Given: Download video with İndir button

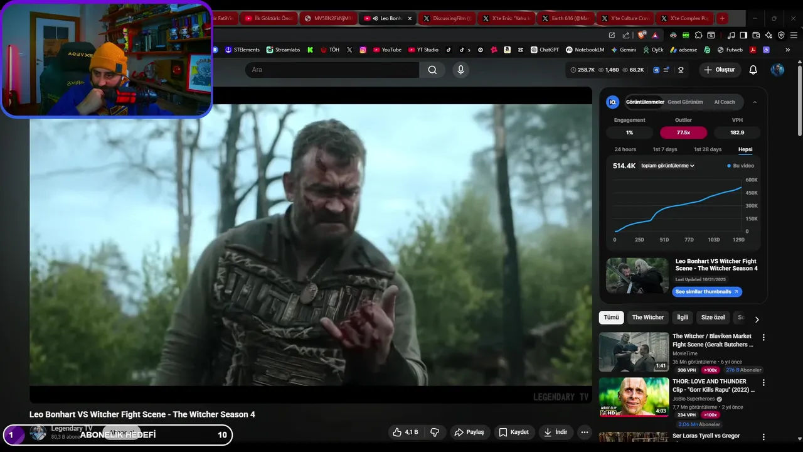Looking at the screenshot, I should 556,432.
